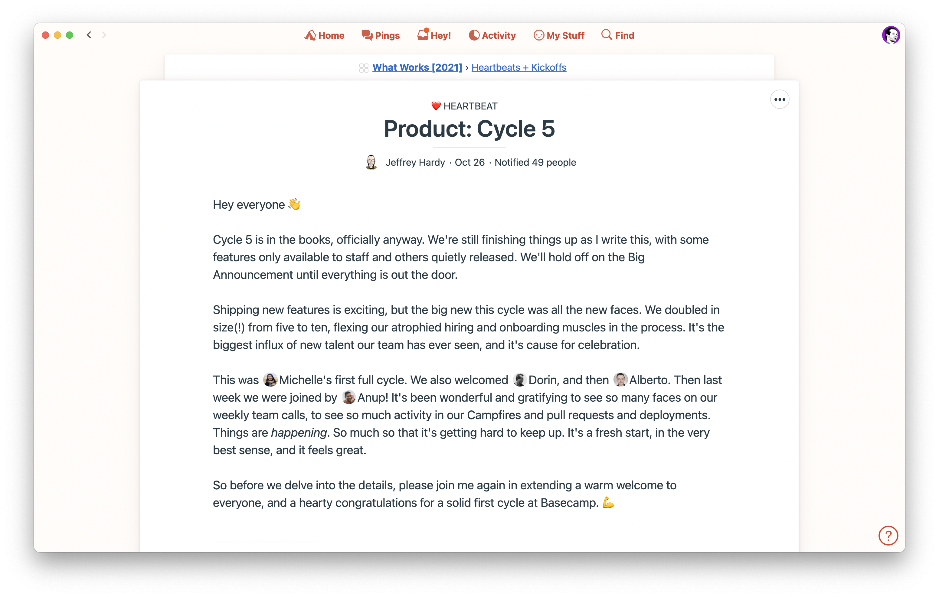This screenshot has height=597, width=939.
Task: Click Jeffrey Hardy's author avatar
Action: [x=371, y=162]
